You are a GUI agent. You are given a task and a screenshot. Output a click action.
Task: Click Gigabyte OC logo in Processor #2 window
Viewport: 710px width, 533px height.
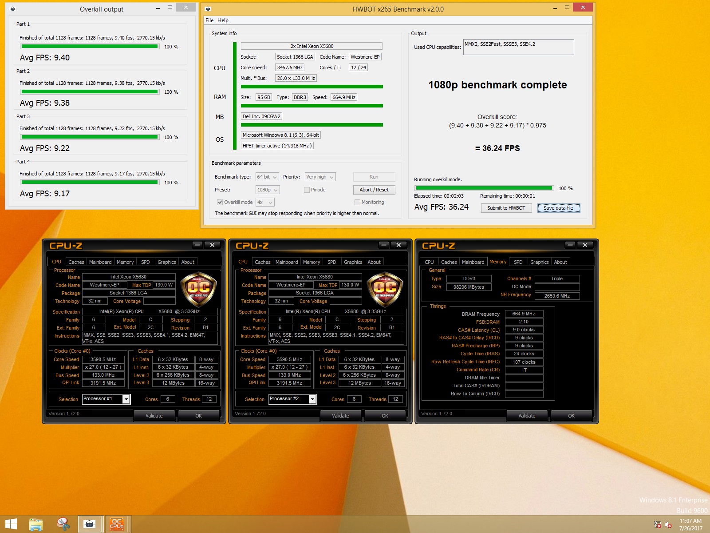[385, 290]
